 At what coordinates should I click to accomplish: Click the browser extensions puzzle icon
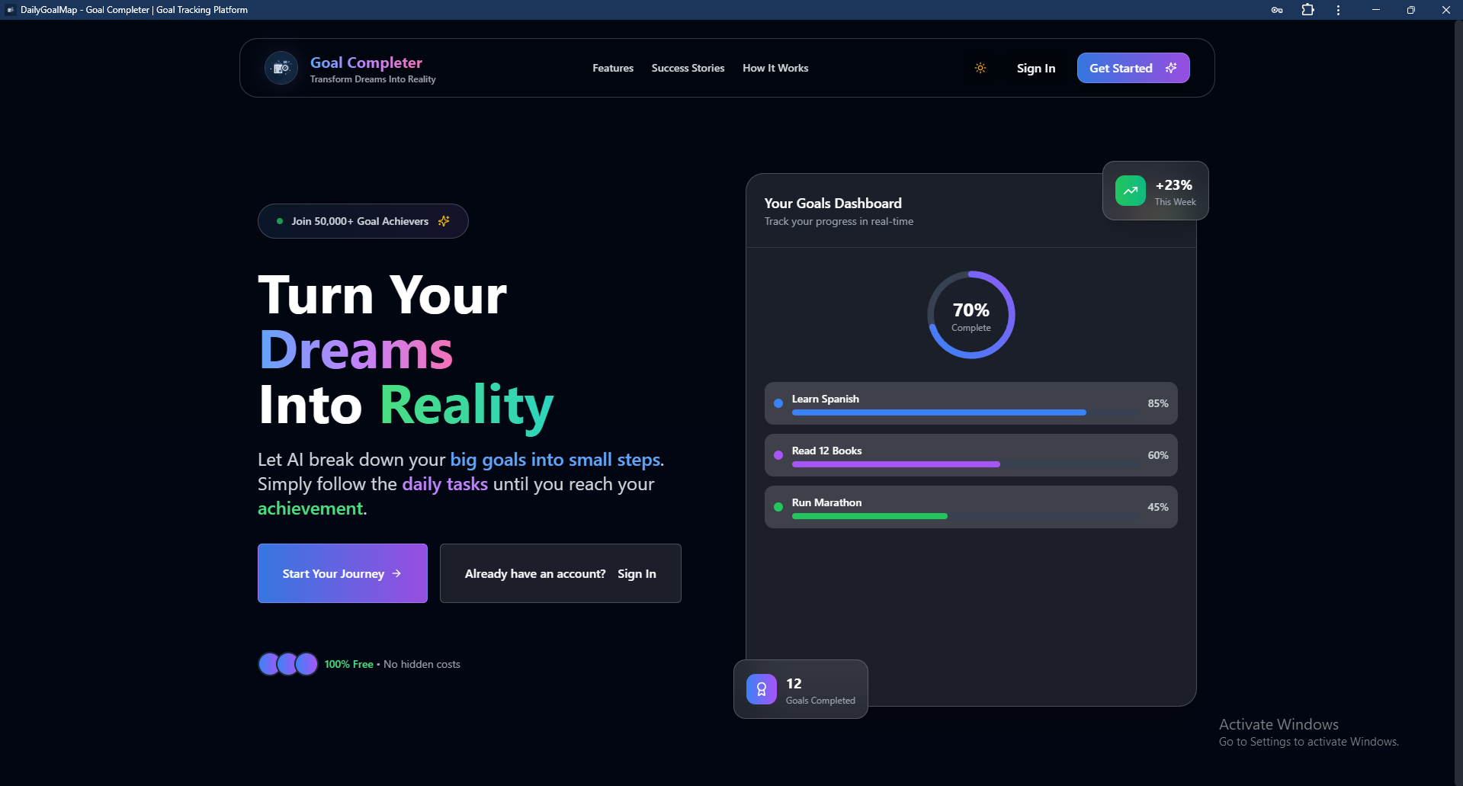[1308, 10]
